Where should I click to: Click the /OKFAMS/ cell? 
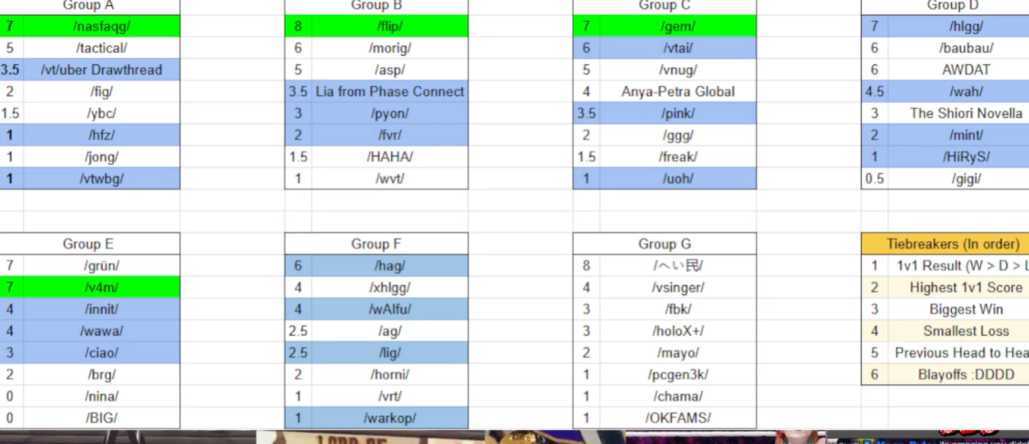tap(678, 418)
